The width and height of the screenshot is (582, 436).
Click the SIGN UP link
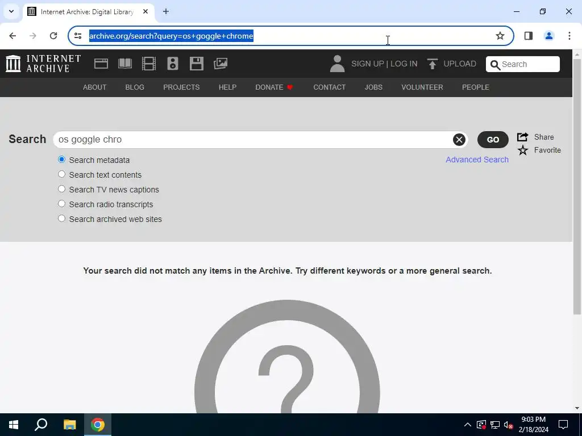(x=368, y=64)
